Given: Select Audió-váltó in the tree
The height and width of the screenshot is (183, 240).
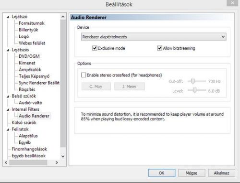Looking at the screenshot, I should tap(30, 103).
